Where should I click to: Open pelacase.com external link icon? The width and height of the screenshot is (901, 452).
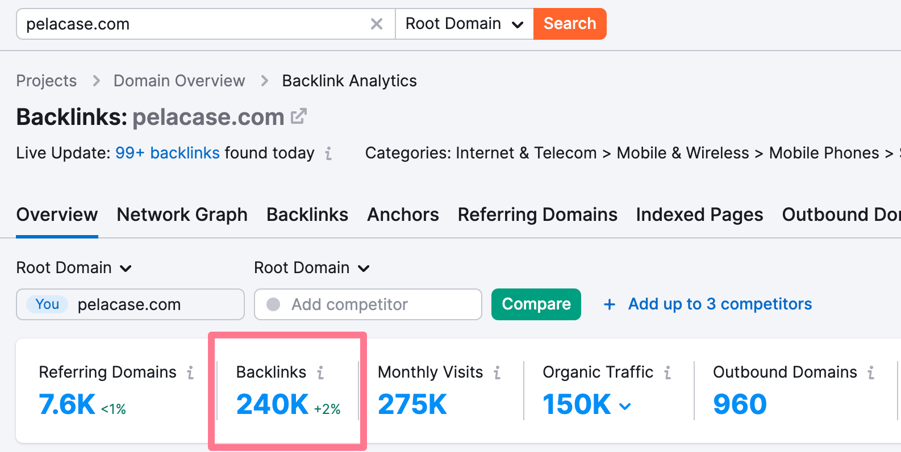(x=299, y=116)
